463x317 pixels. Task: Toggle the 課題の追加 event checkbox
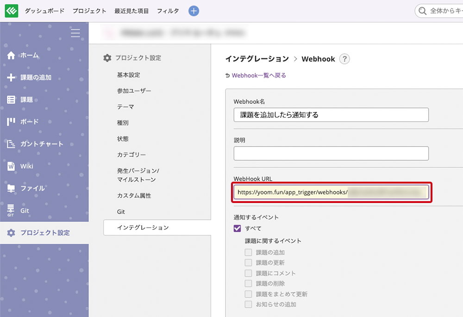249,253
